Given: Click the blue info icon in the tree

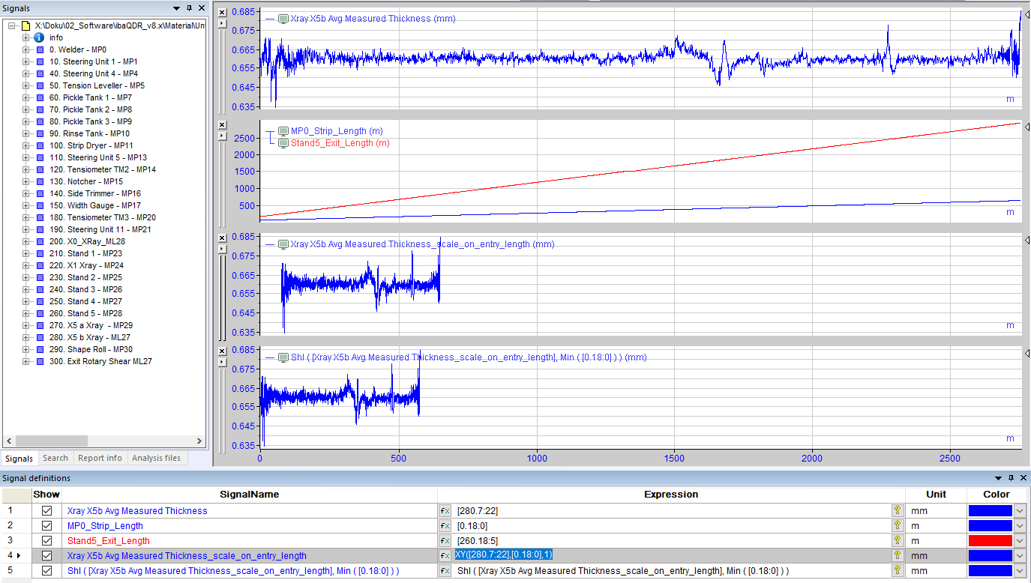Looking at the screenshot, I should pyautogui.click(x=39, y=37).
